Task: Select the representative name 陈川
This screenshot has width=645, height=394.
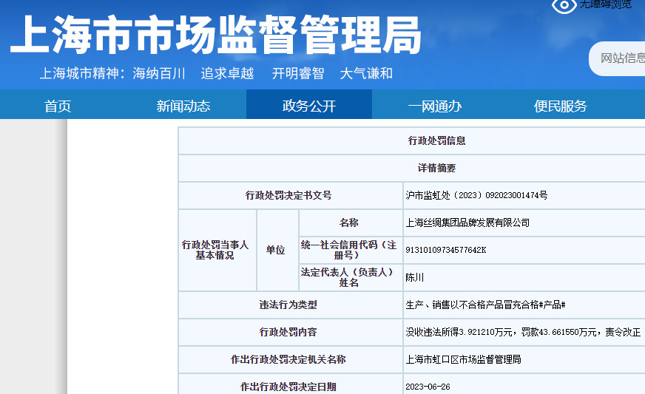Action: point(415,278)
